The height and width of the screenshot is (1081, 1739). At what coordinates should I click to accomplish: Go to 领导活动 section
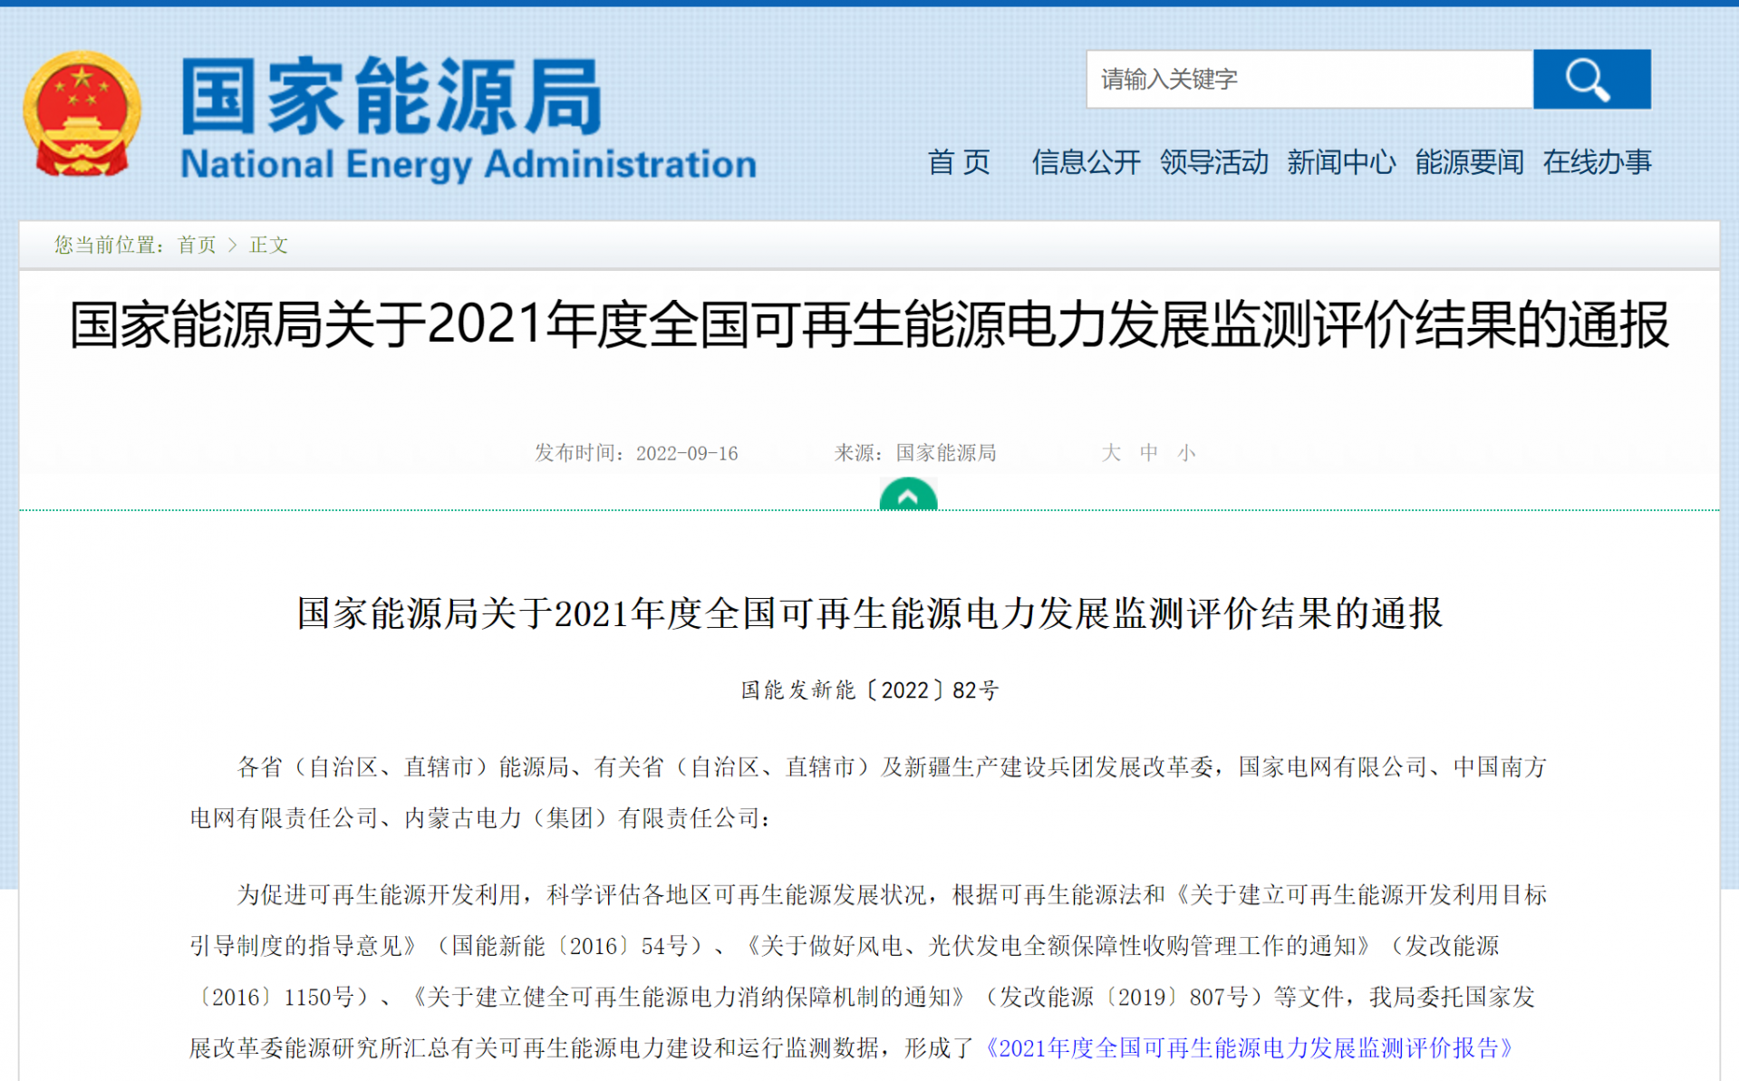pos(1213,162)
